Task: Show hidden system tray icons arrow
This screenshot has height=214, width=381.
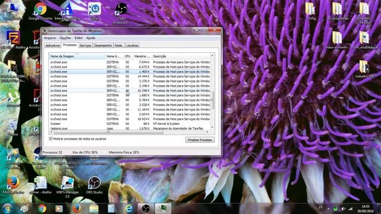Action: tap(328, 209)
